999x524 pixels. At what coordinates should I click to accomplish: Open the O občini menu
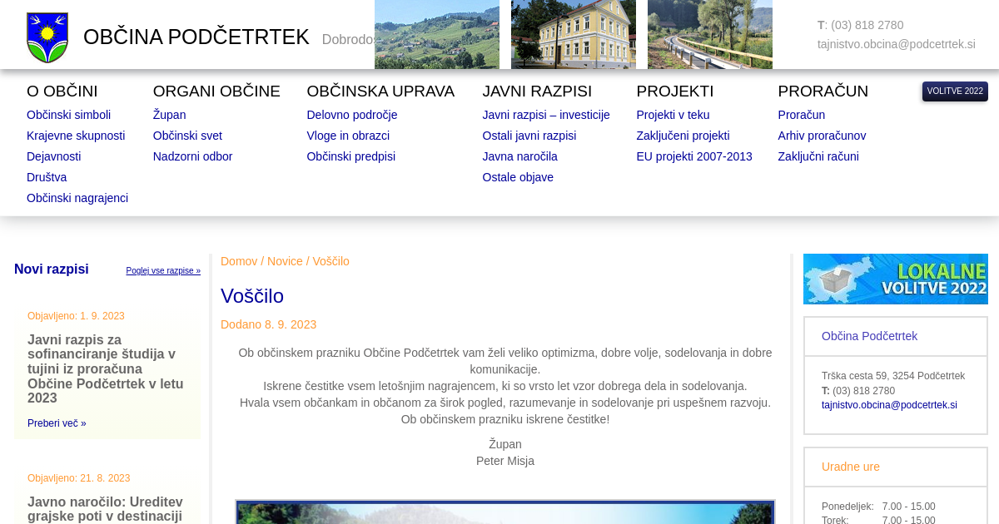[62, 91]
